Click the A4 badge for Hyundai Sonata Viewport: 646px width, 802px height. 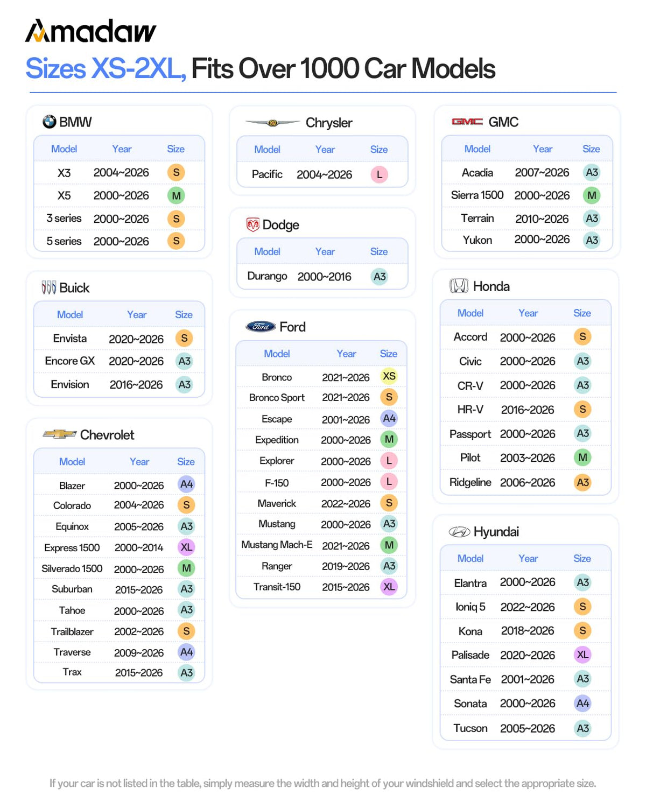coord(582,703)
